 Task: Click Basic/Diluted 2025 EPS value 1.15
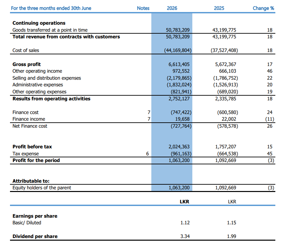[231, 223]
